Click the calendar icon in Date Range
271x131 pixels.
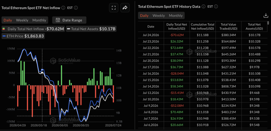tap(58, 20)
